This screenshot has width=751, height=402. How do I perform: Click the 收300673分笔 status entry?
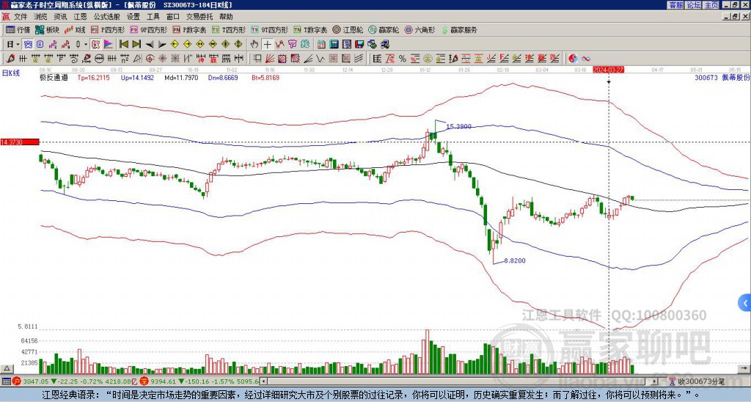pyautogui.click(x=698, y=381)
